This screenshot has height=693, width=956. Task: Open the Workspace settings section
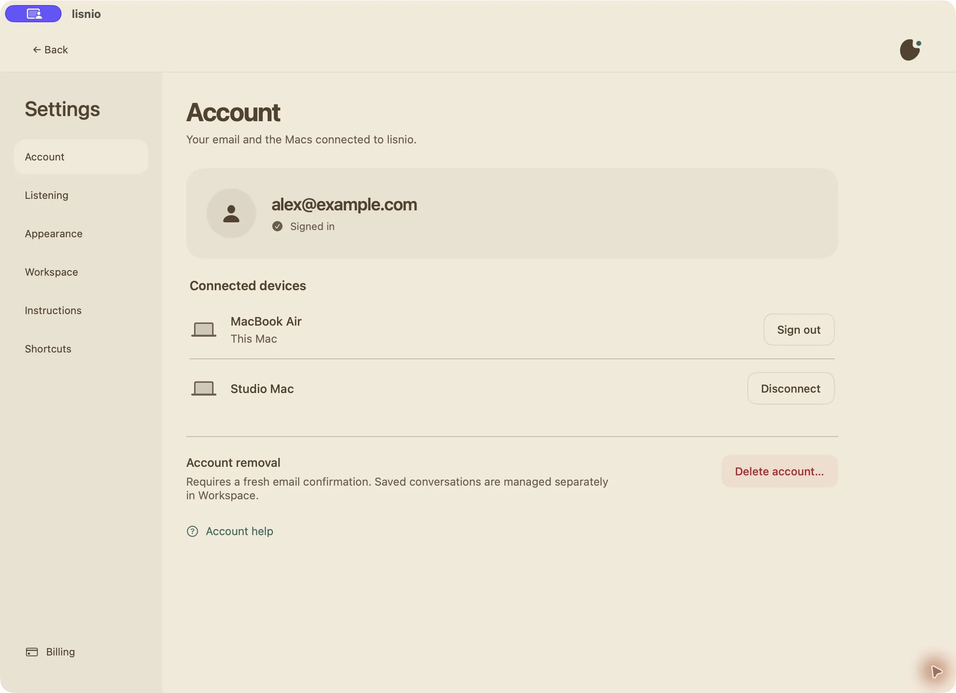pyautogui.click(x=81, y=272)
